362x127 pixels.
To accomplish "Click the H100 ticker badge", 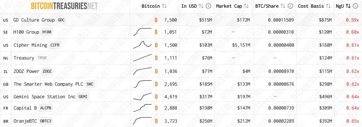I will [x=47, y=32].
